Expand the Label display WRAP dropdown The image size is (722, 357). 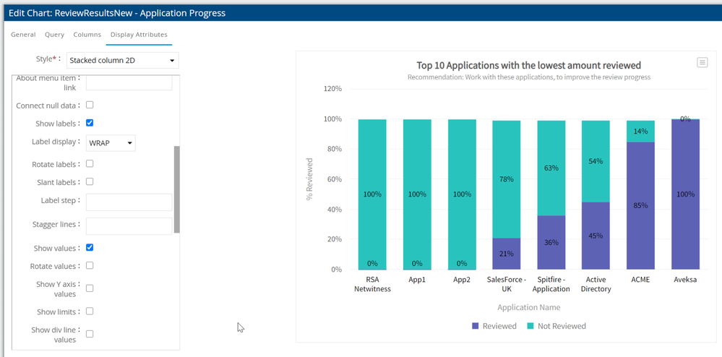click(111, 143)
